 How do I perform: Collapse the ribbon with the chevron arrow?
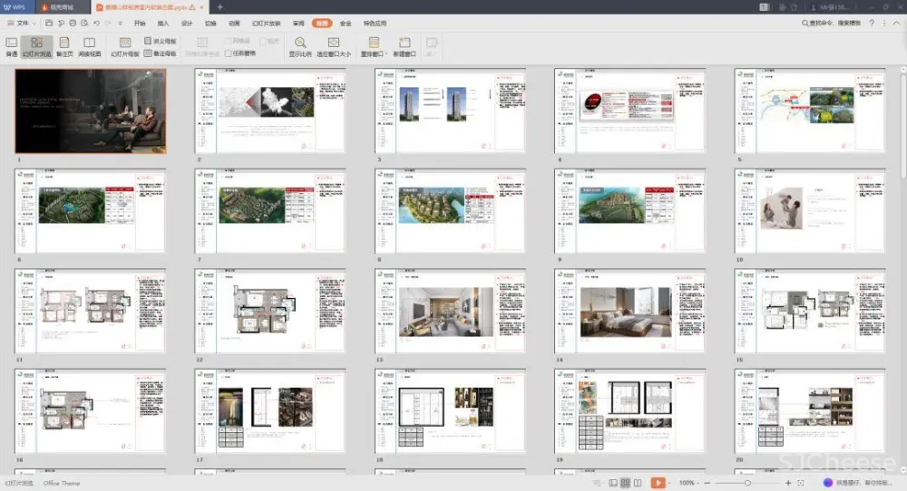897,23
